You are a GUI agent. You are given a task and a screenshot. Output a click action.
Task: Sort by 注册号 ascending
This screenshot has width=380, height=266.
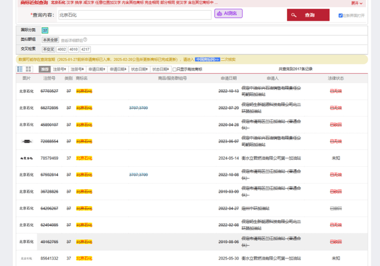[x=59, y=69]
